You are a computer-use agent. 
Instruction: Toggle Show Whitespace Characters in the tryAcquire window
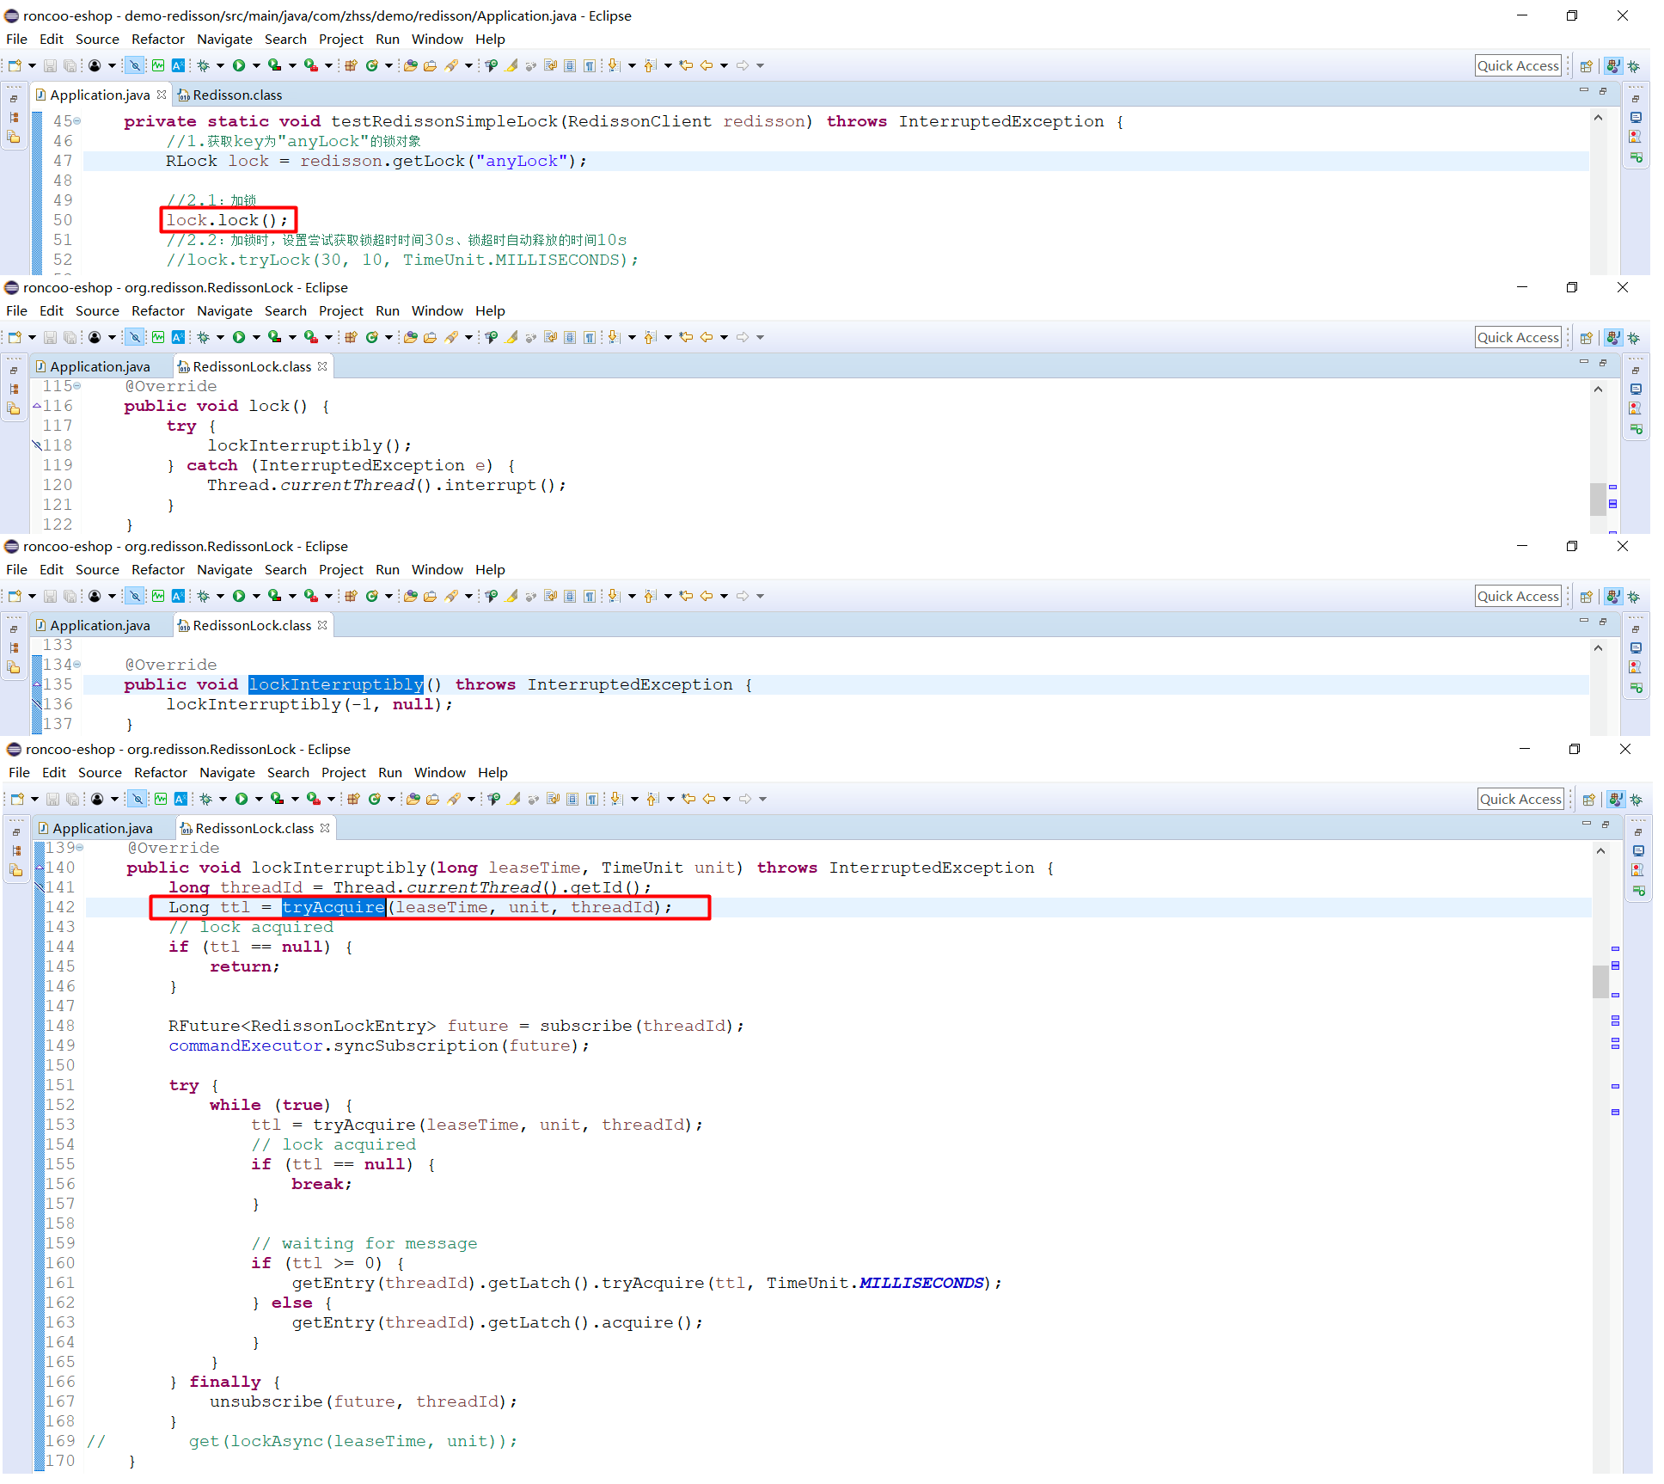pos(592,799)
